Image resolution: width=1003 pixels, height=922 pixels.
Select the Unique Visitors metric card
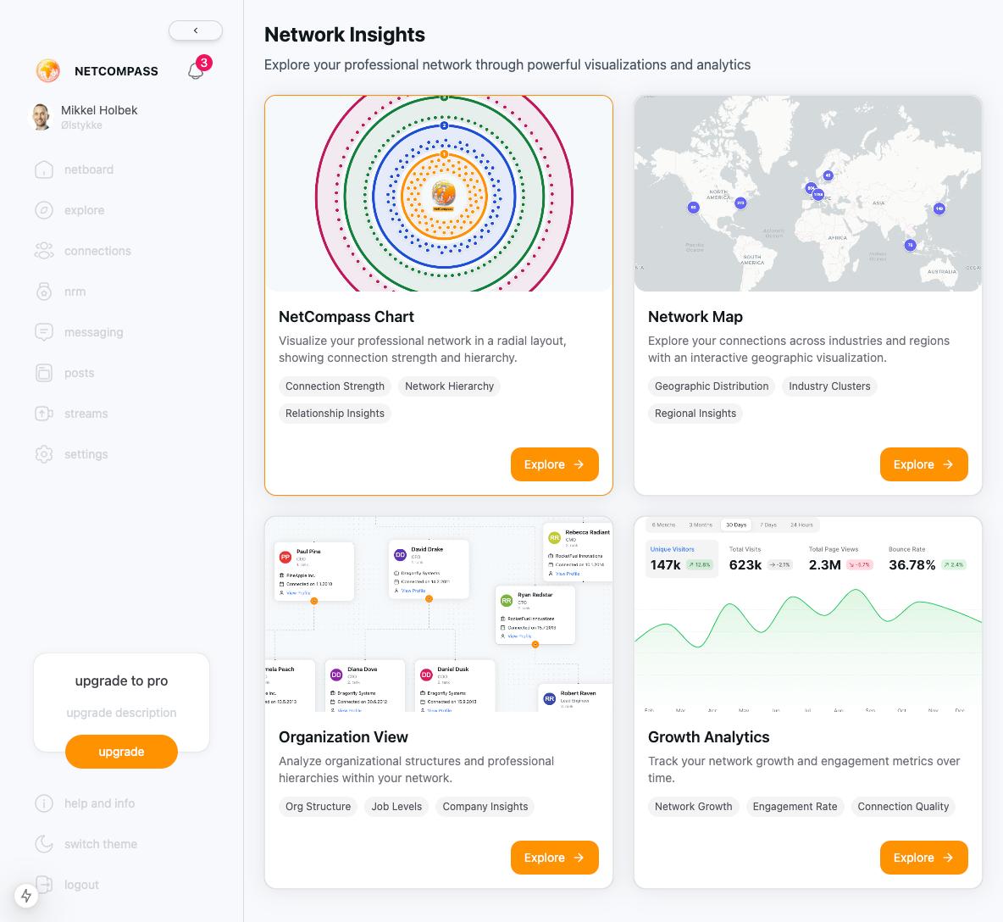(681, 558)
